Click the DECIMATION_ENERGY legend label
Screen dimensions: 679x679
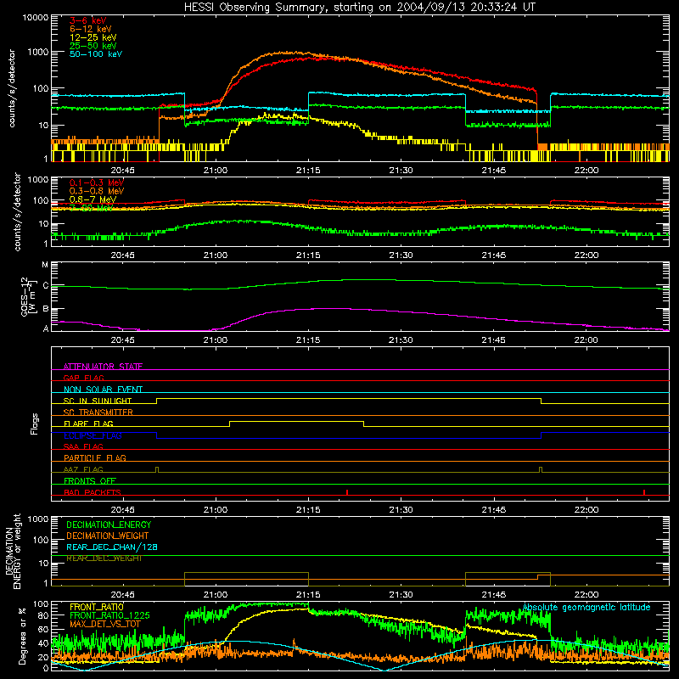click(109, 525)
